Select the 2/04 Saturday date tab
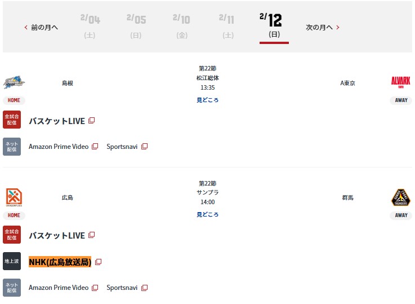This screenshot has width=415, height=304. (x=90, y=26)
